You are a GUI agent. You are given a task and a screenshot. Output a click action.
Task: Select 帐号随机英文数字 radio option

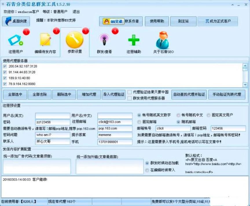[139, 115]
